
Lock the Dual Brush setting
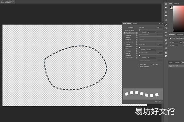pos(137,40)
